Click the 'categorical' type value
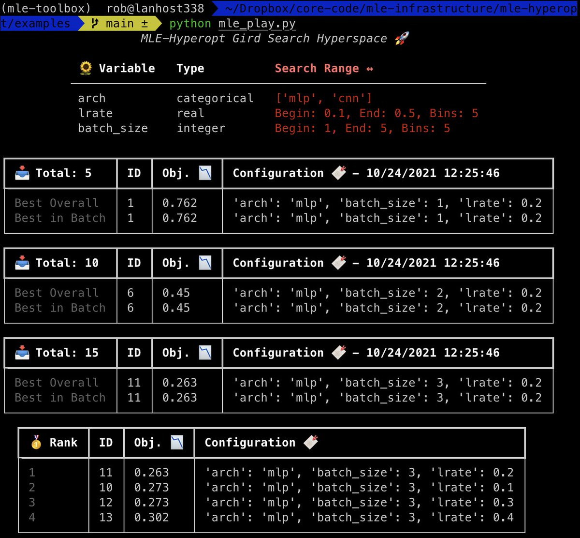 (x=215, y=98)
